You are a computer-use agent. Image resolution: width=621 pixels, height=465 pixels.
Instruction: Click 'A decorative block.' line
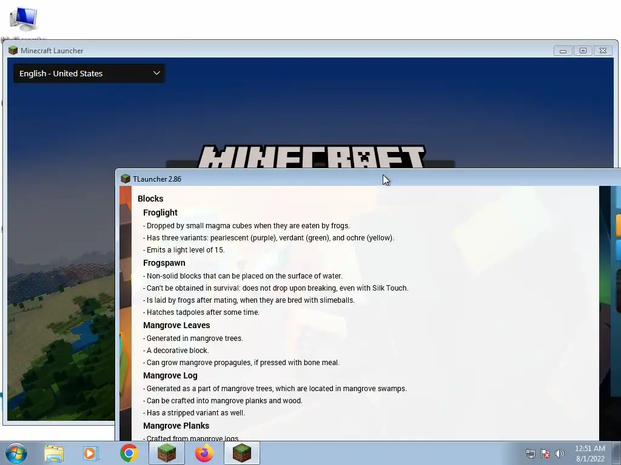point(176,351)
